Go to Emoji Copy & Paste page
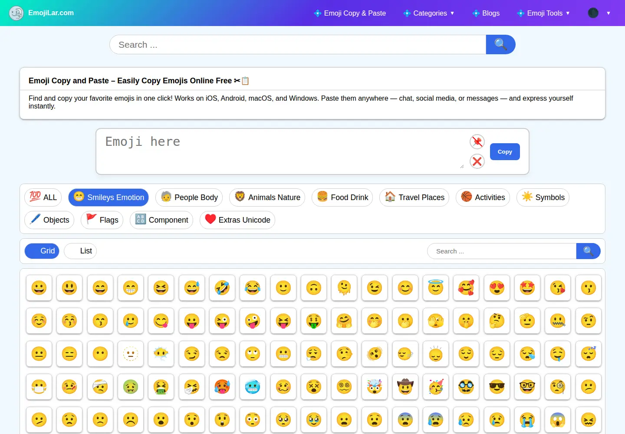625x434 pixels. point(350,13)
